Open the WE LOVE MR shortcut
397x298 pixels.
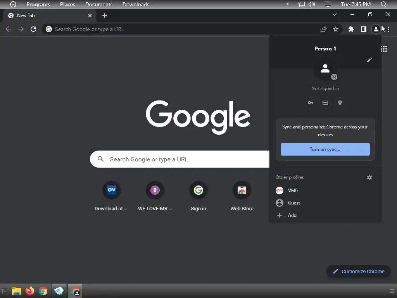click(155, 196)
